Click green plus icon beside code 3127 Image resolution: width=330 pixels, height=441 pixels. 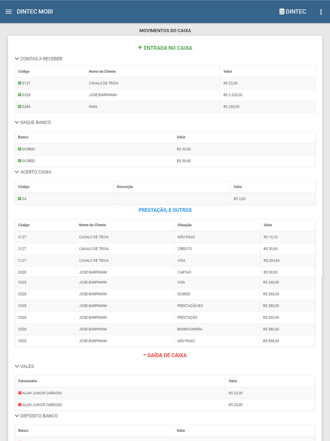(20, 83)
